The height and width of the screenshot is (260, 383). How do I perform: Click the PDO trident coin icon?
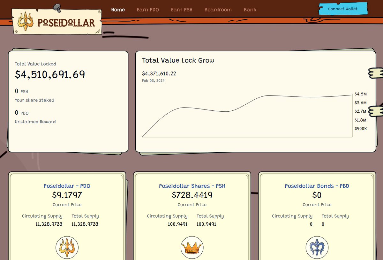pos(67,247)
